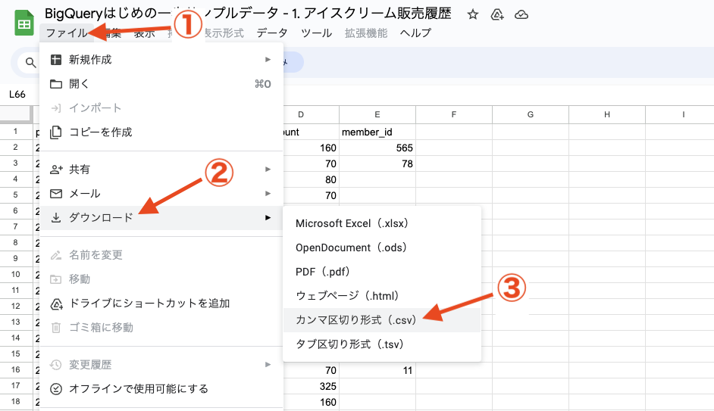Select オフラインで使用可能にする

click(x=161, y=389)
